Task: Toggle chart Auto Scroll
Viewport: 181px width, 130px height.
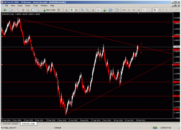Action: pos(93,10)
